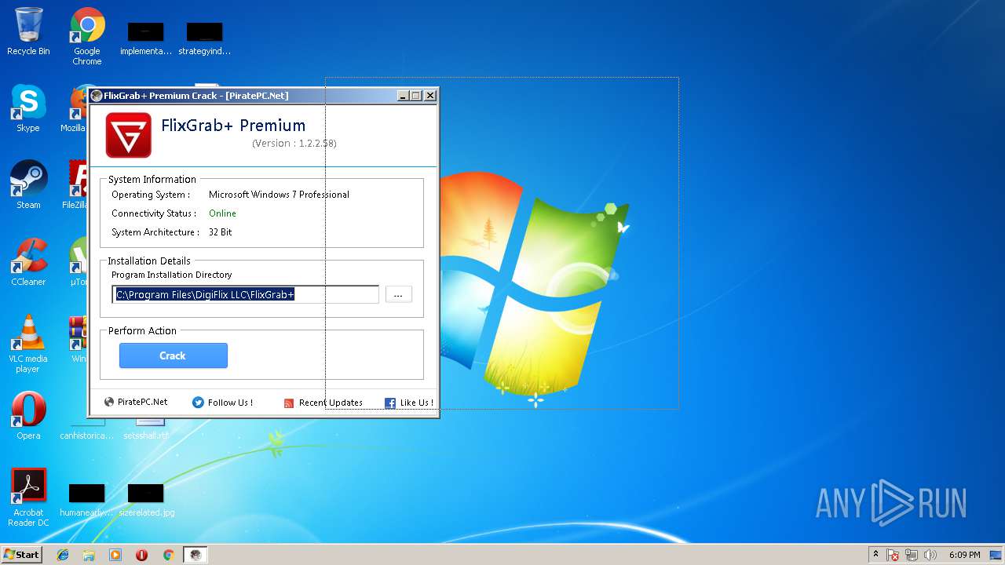
Task: Click the Online connectivity status text
Action: click(x=222, y=213)
